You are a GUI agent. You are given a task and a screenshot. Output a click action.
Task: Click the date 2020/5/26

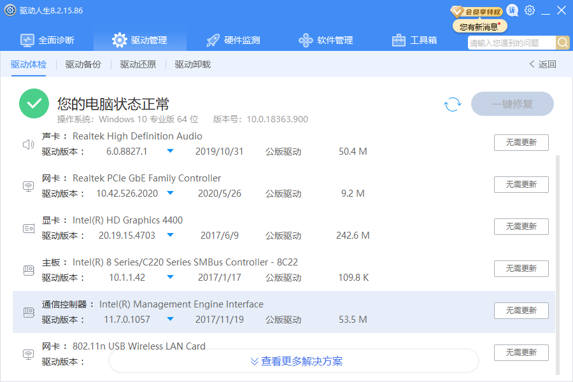[x=219, y=194]
